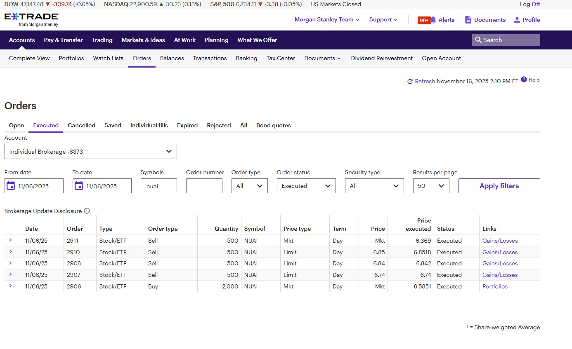Viewport: 572px width, 349px height.
Task: Open the Profile person icon
Action: coord(517,20)
